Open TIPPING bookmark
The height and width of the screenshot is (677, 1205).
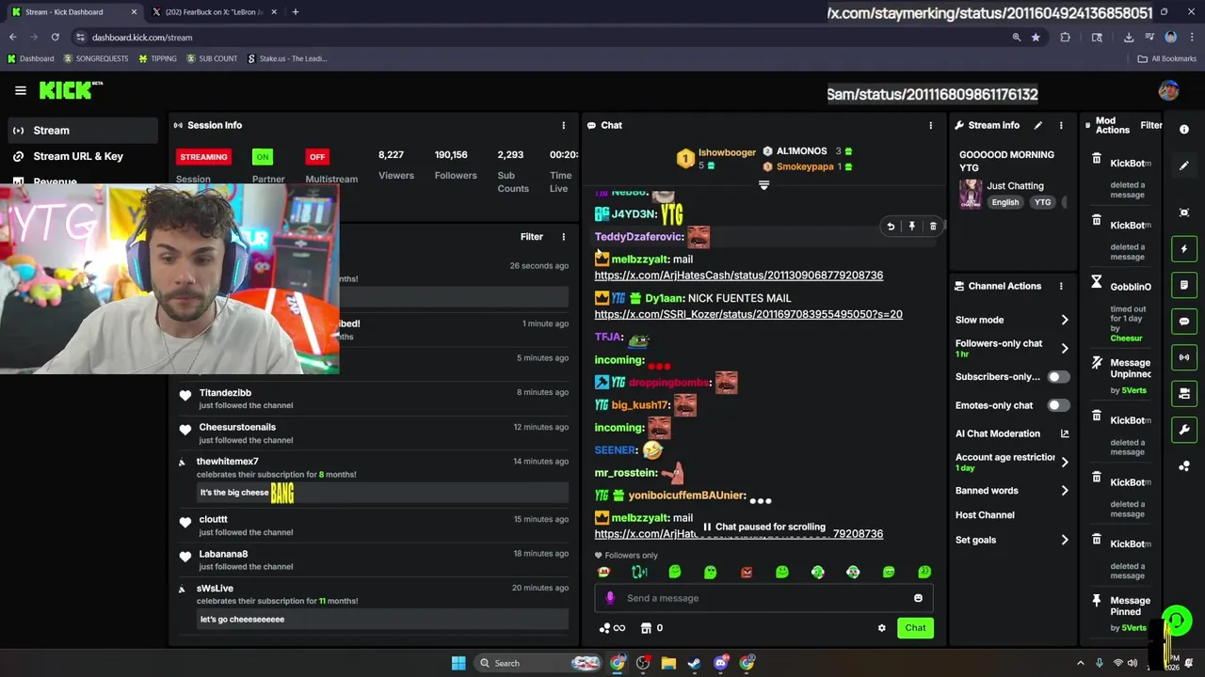coord(157,58)
